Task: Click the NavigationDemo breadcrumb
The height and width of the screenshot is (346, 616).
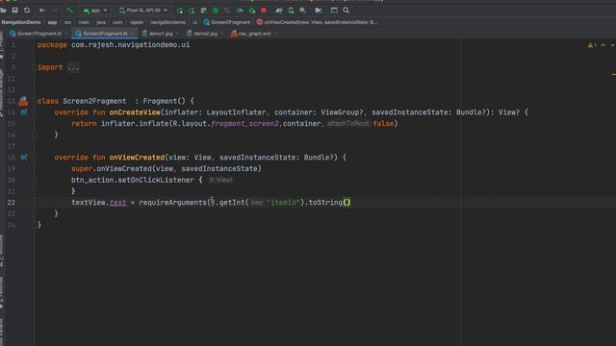Action: coord(21,22)
